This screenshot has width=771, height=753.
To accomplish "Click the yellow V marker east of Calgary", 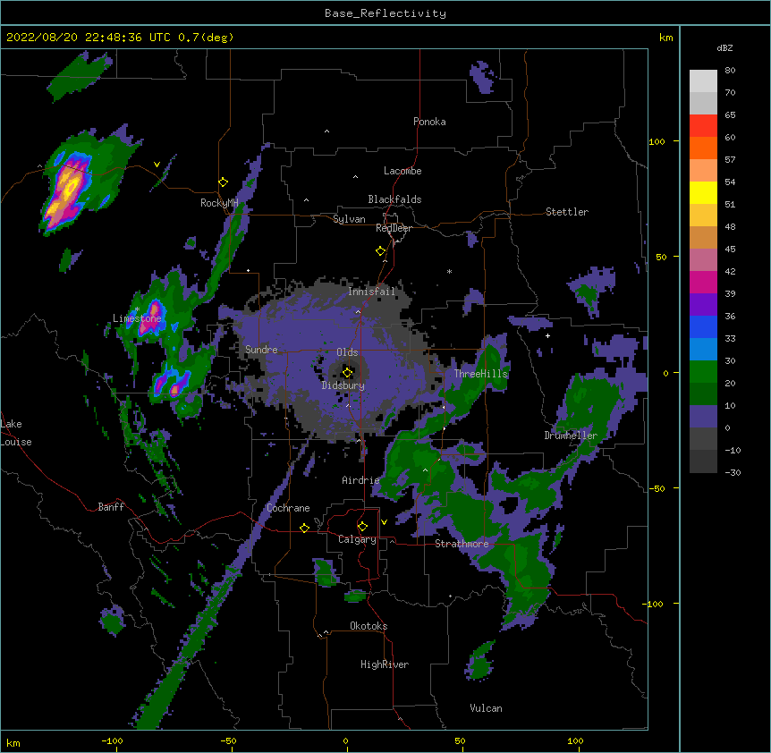I will 384,522.
